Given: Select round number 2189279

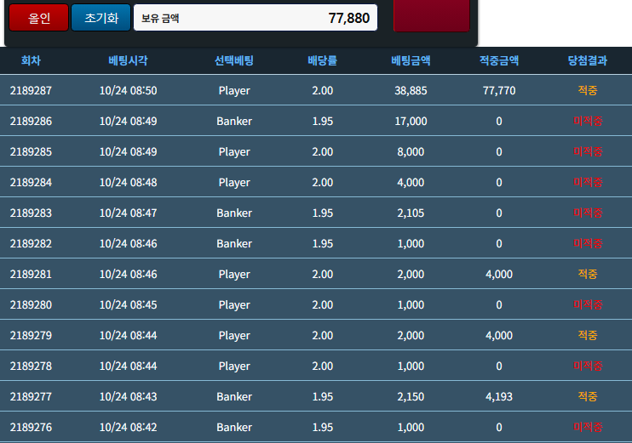Looking at the screenshot, I should point(31,335).
